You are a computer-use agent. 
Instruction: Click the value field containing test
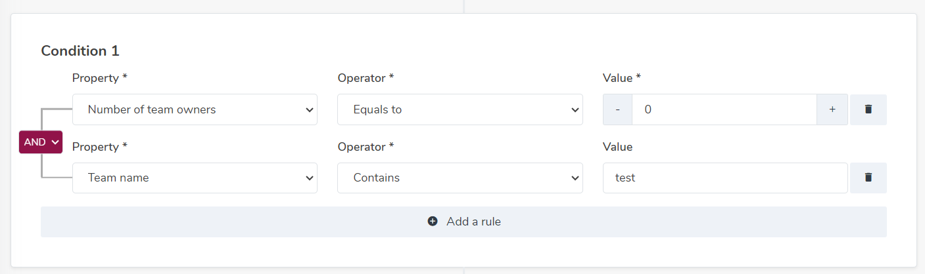click(x=724, y=178)
